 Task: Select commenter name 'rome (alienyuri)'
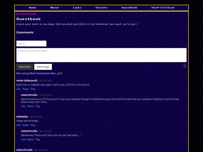click(27, 81)
